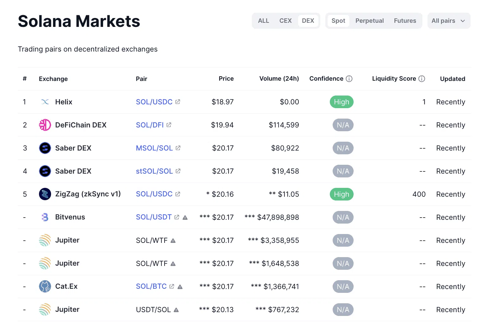Open the stSOL/SOL pair link

[x=154, y=171]
